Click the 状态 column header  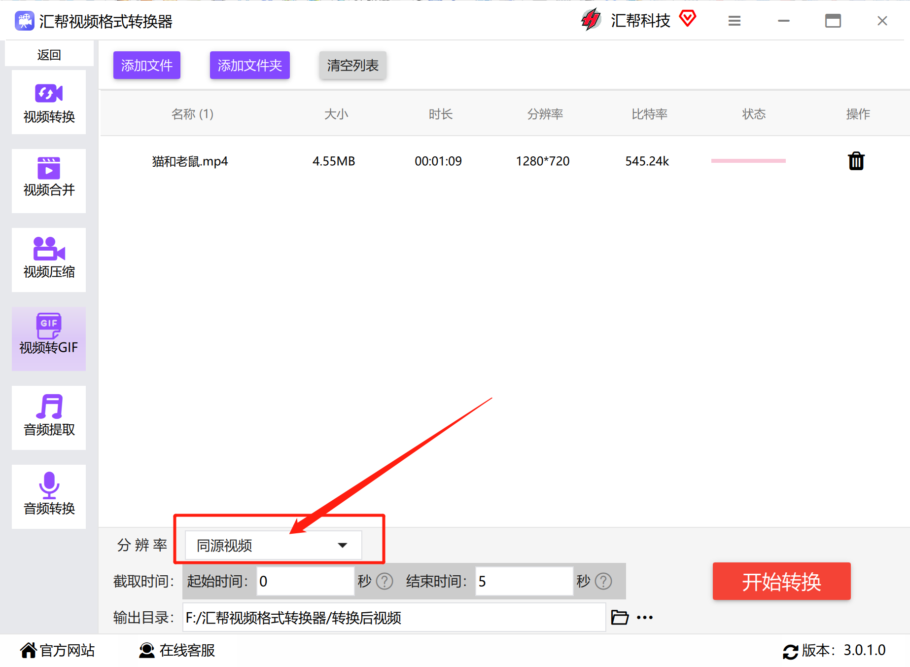[x=754, y=114]
